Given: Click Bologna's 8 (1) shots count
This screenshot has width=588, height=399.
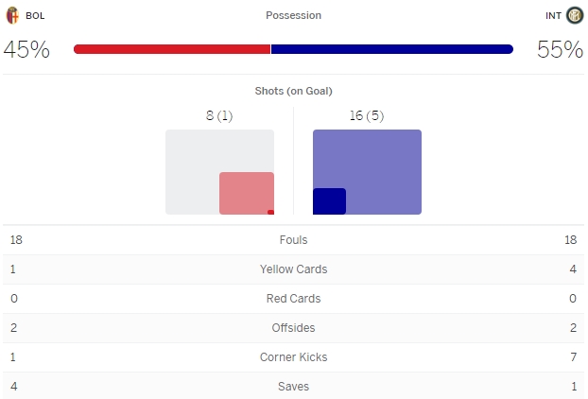Looking at the screenshot, I should pos(219,116).
